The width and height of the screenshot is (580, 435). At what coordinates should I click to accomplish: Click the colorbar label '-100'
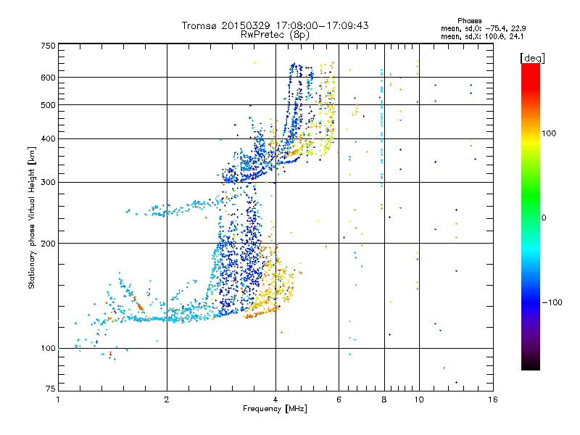552,302
